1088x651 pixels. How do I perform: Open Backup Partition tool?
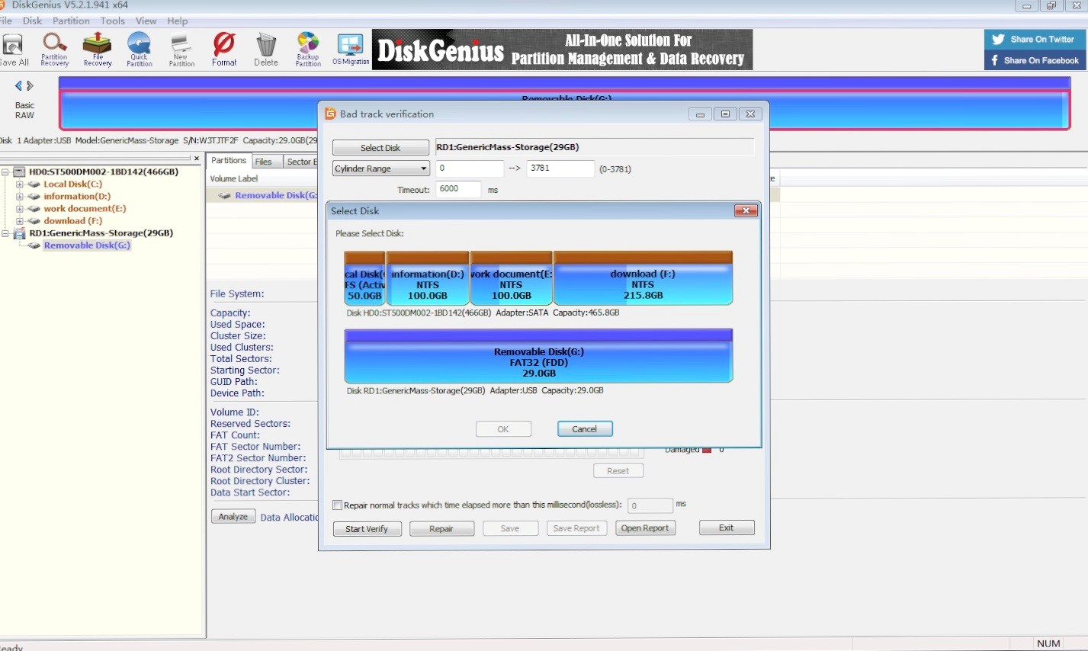(x=308, y=50)
